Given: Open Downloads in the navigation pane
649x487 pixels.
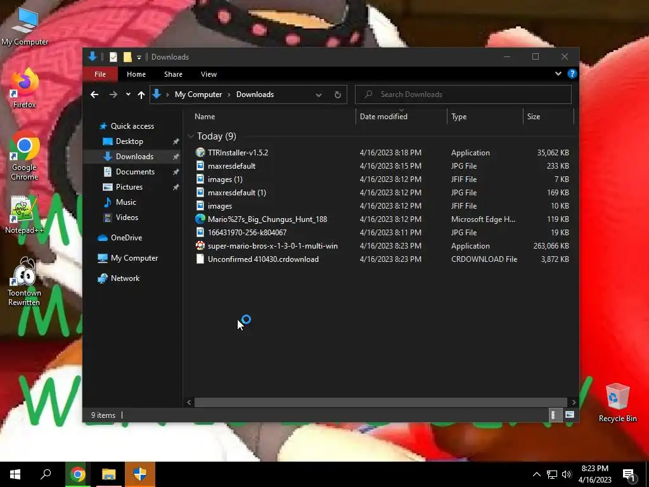Looking at the screenshot, I should pyautogui.click(x=134, y=157).
